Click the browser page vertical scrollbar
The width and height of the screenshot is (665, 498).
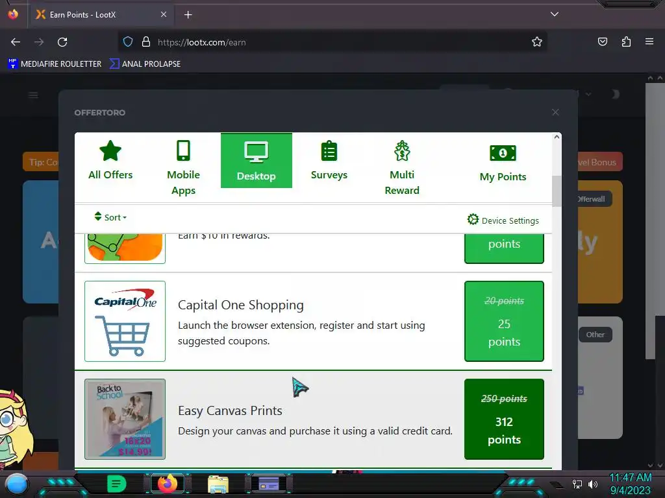(651, 220)
